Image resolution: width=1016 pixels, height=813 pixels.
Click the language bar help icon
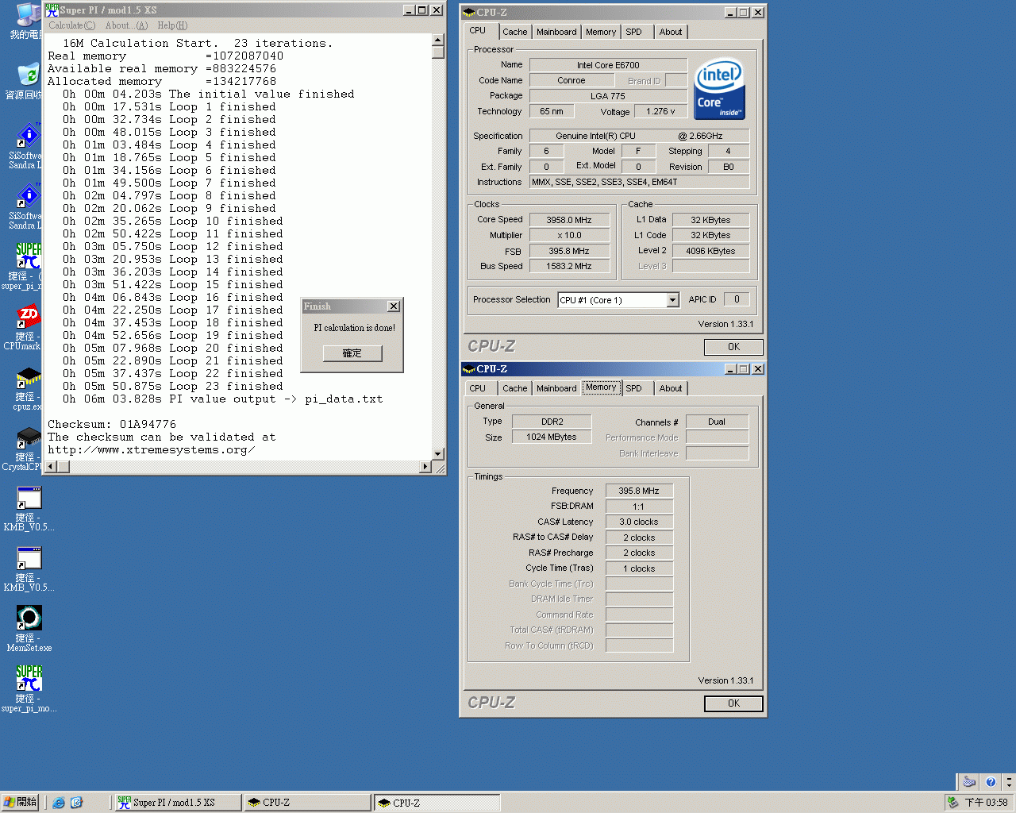[990, 782]
